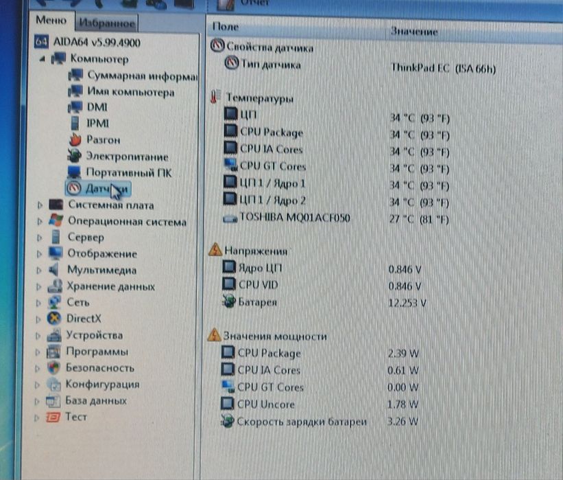This screenshot has width=563, height=480.
Task: Expand the Устройства node
Action: click(38, 336)
